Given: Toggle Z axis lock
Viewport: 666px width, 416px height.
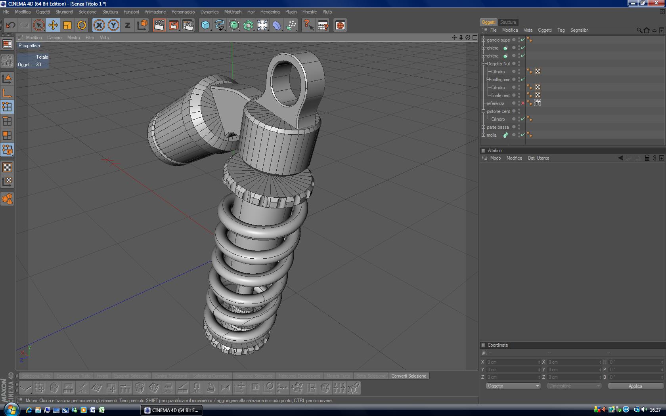Looking at the screenshot, I should point(128,25).
